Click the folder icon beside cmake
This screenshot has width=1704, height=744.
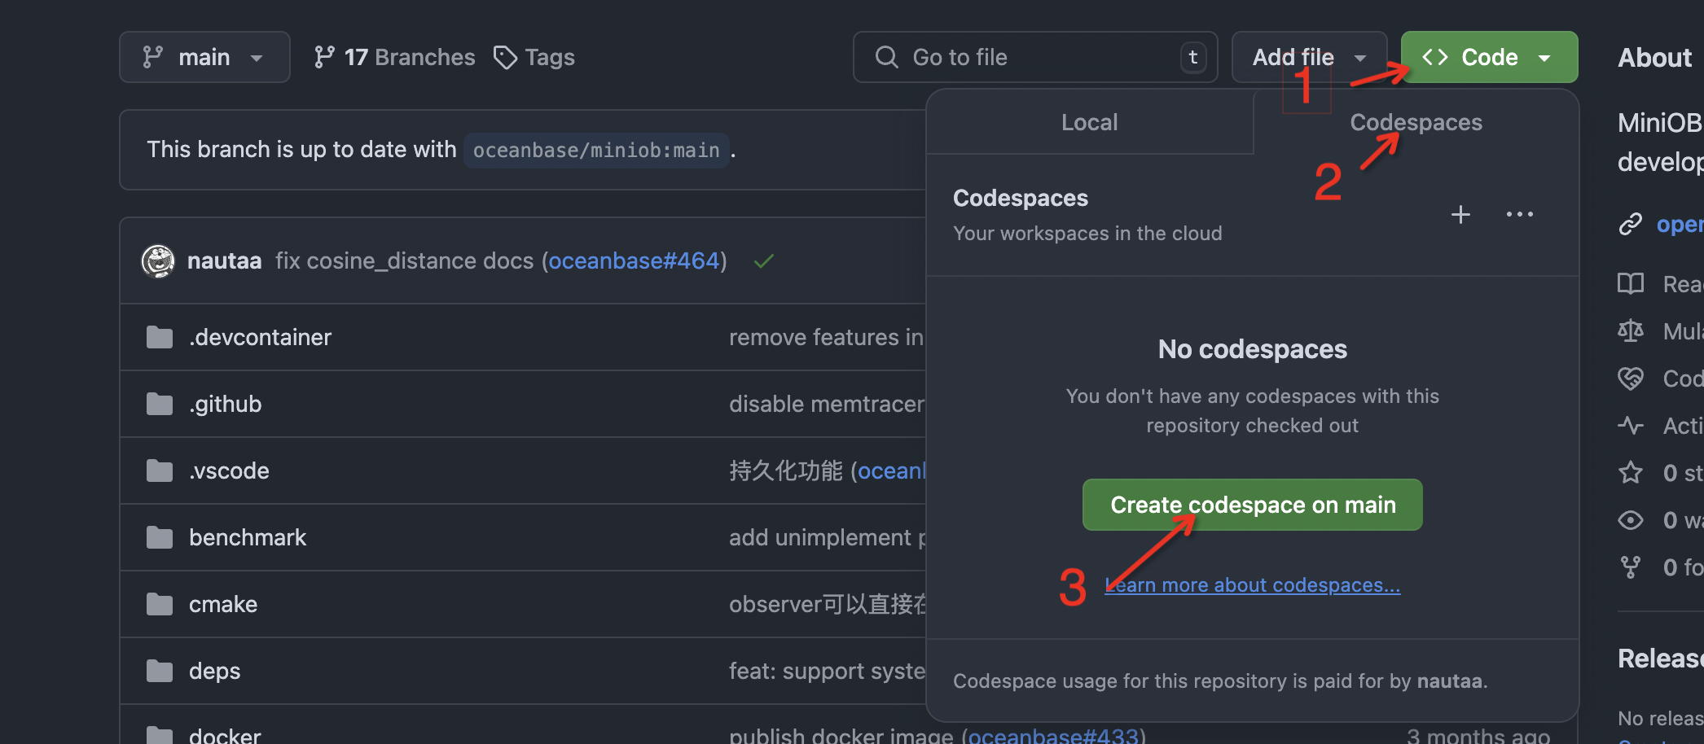(160, 604)
